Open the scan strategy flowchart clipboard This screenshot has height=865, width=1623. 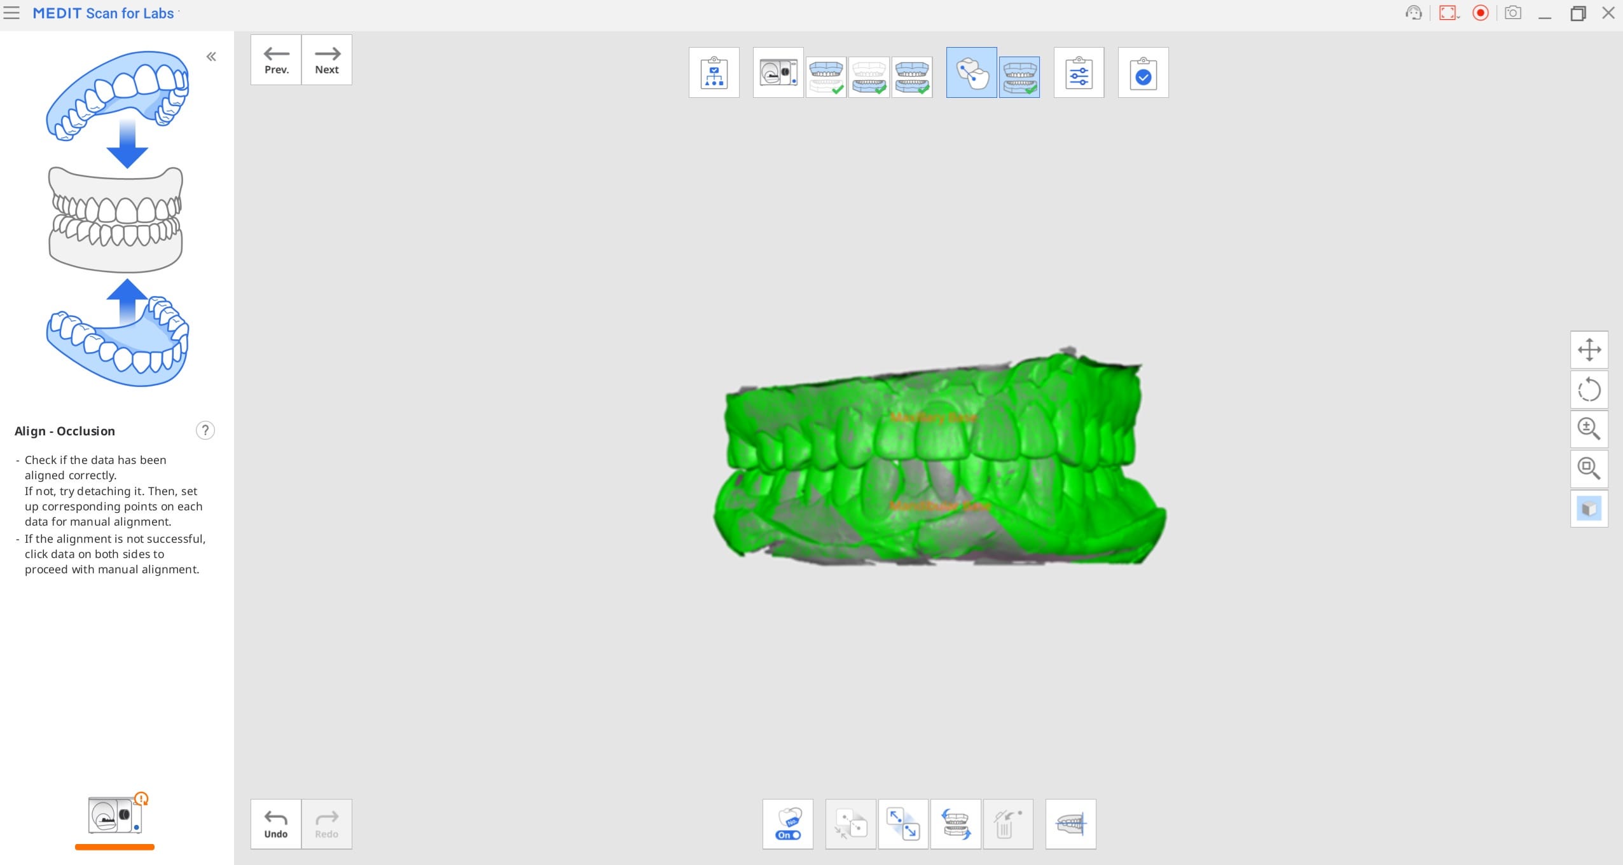(714, 72)
